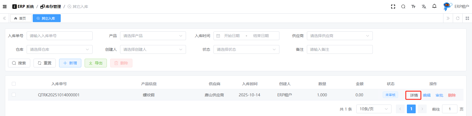Open the font size adjustment icon
Viewport: 472px width, 116px height.
coord(413,7)
